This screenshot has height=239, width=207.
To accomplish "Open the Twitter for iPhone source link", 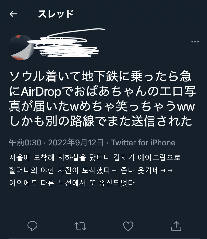I will [x=143, y=143].
